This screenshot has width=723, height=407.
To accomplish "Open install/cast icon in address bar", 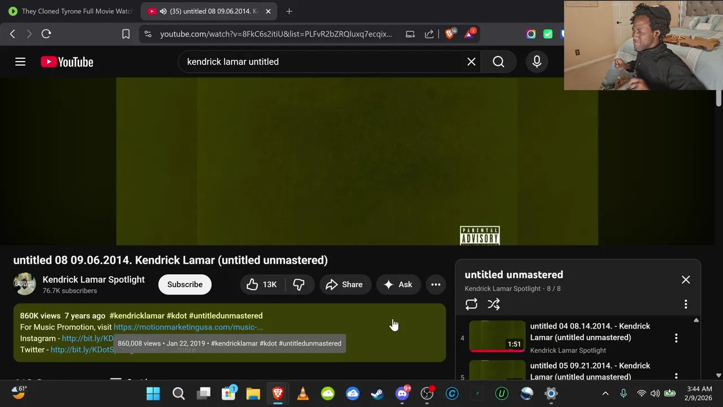I will click(410, 34).
